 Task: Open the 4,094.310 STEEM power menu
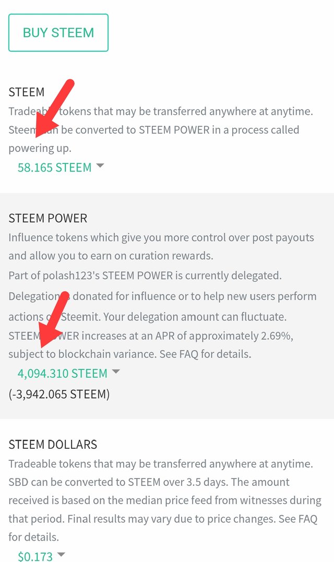tap(62, 374)
